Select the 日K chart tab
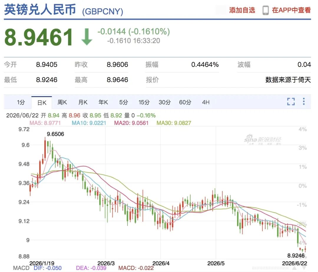318x272 pixels. click(x=42, y=103)
